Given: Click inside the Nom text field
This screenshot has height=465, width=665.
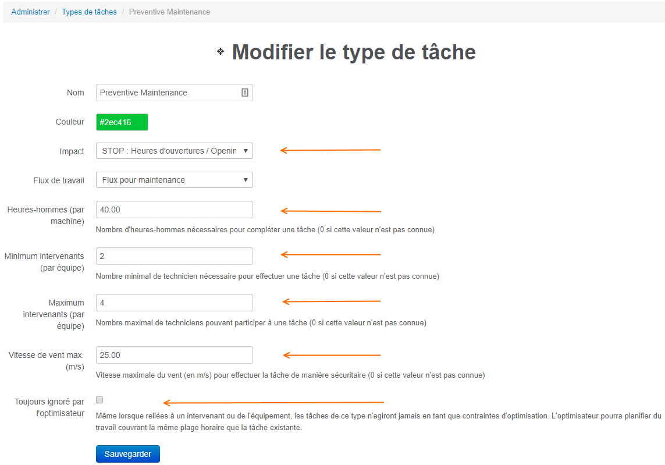Looking at the screenshot, I should (x=169, y=92).
